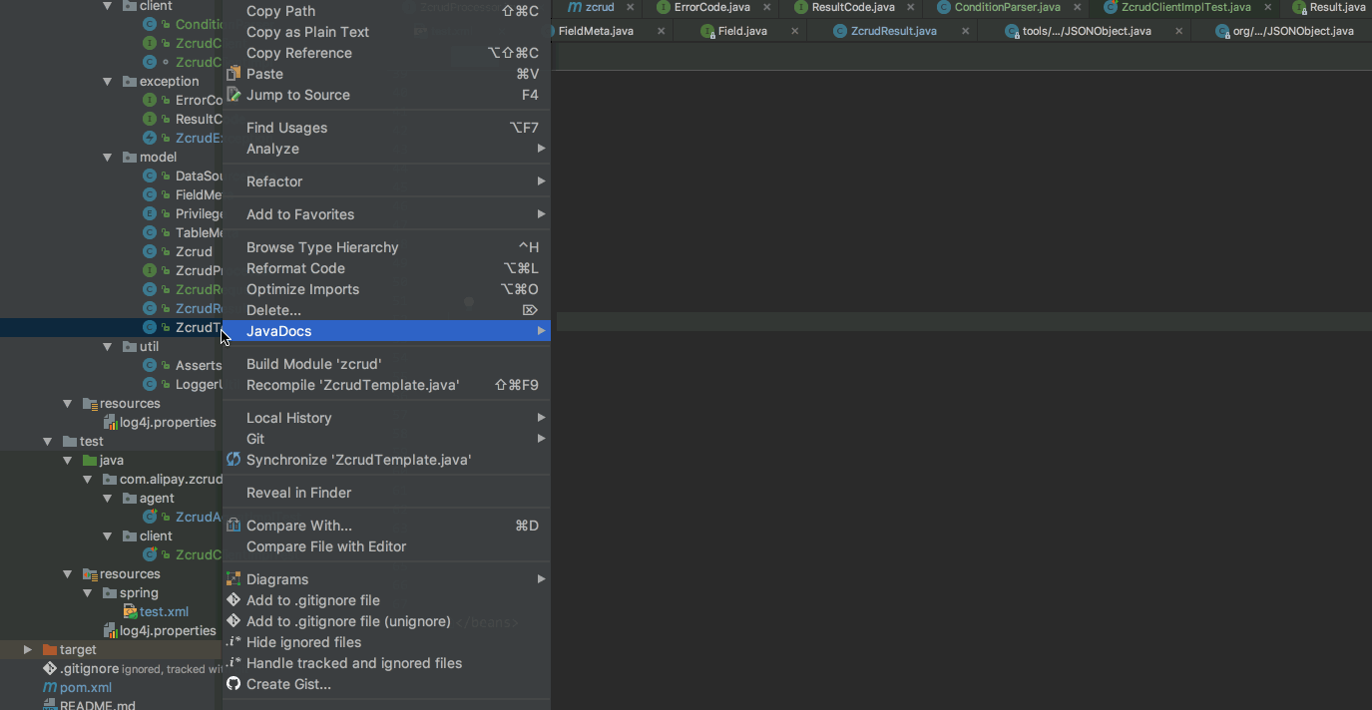Select the Asserts class in util
The image size is (1372, 710).
pyautogui.click(x=198, y=365)
